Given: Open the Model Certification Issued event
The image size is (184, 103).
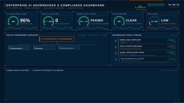Looking at the screenshot, I should pyautogui.click(x=148, y=54).
